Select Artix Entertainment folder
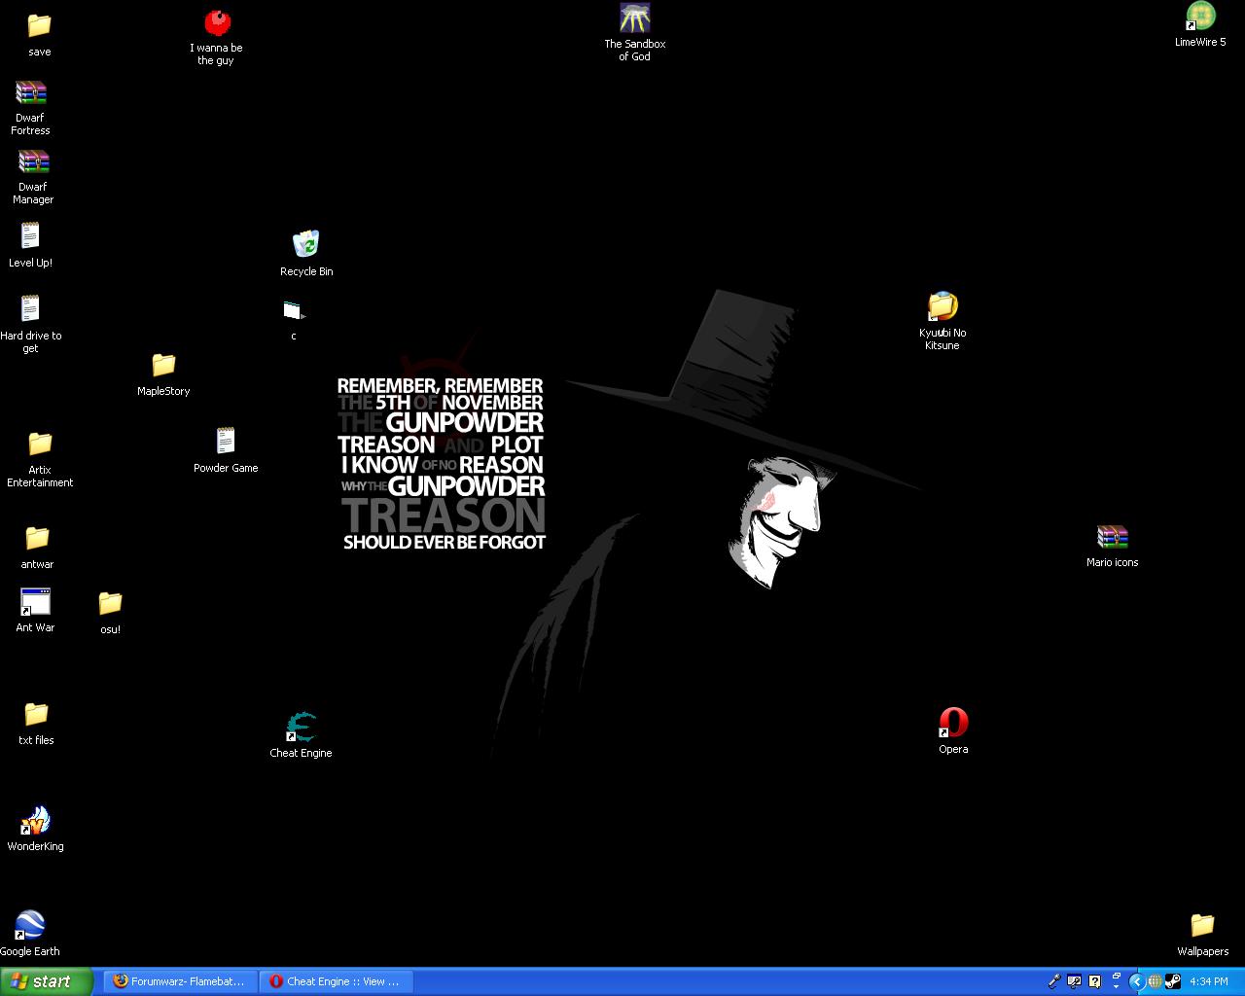Image resolution: width=1245 pixels, height=996 pixels. (x=40, y=444)
